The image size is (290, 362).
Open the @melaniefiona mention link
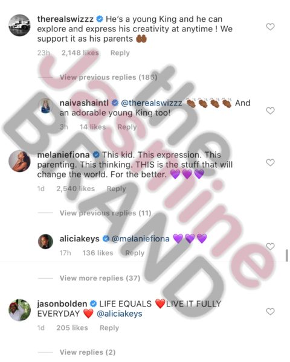pyautogui.click(x=141, y=239)
